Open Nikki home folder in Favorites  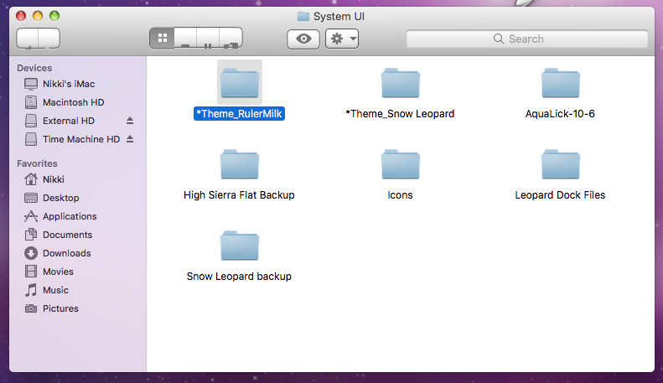[78, 179]
